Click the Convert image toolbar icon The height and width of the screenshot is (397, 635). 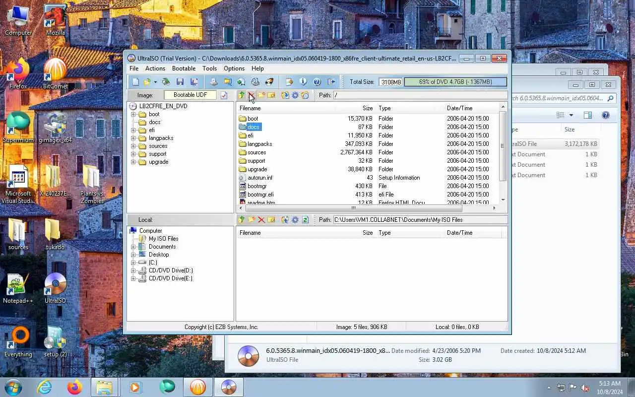pyautogui.click(x=241, y=82)
